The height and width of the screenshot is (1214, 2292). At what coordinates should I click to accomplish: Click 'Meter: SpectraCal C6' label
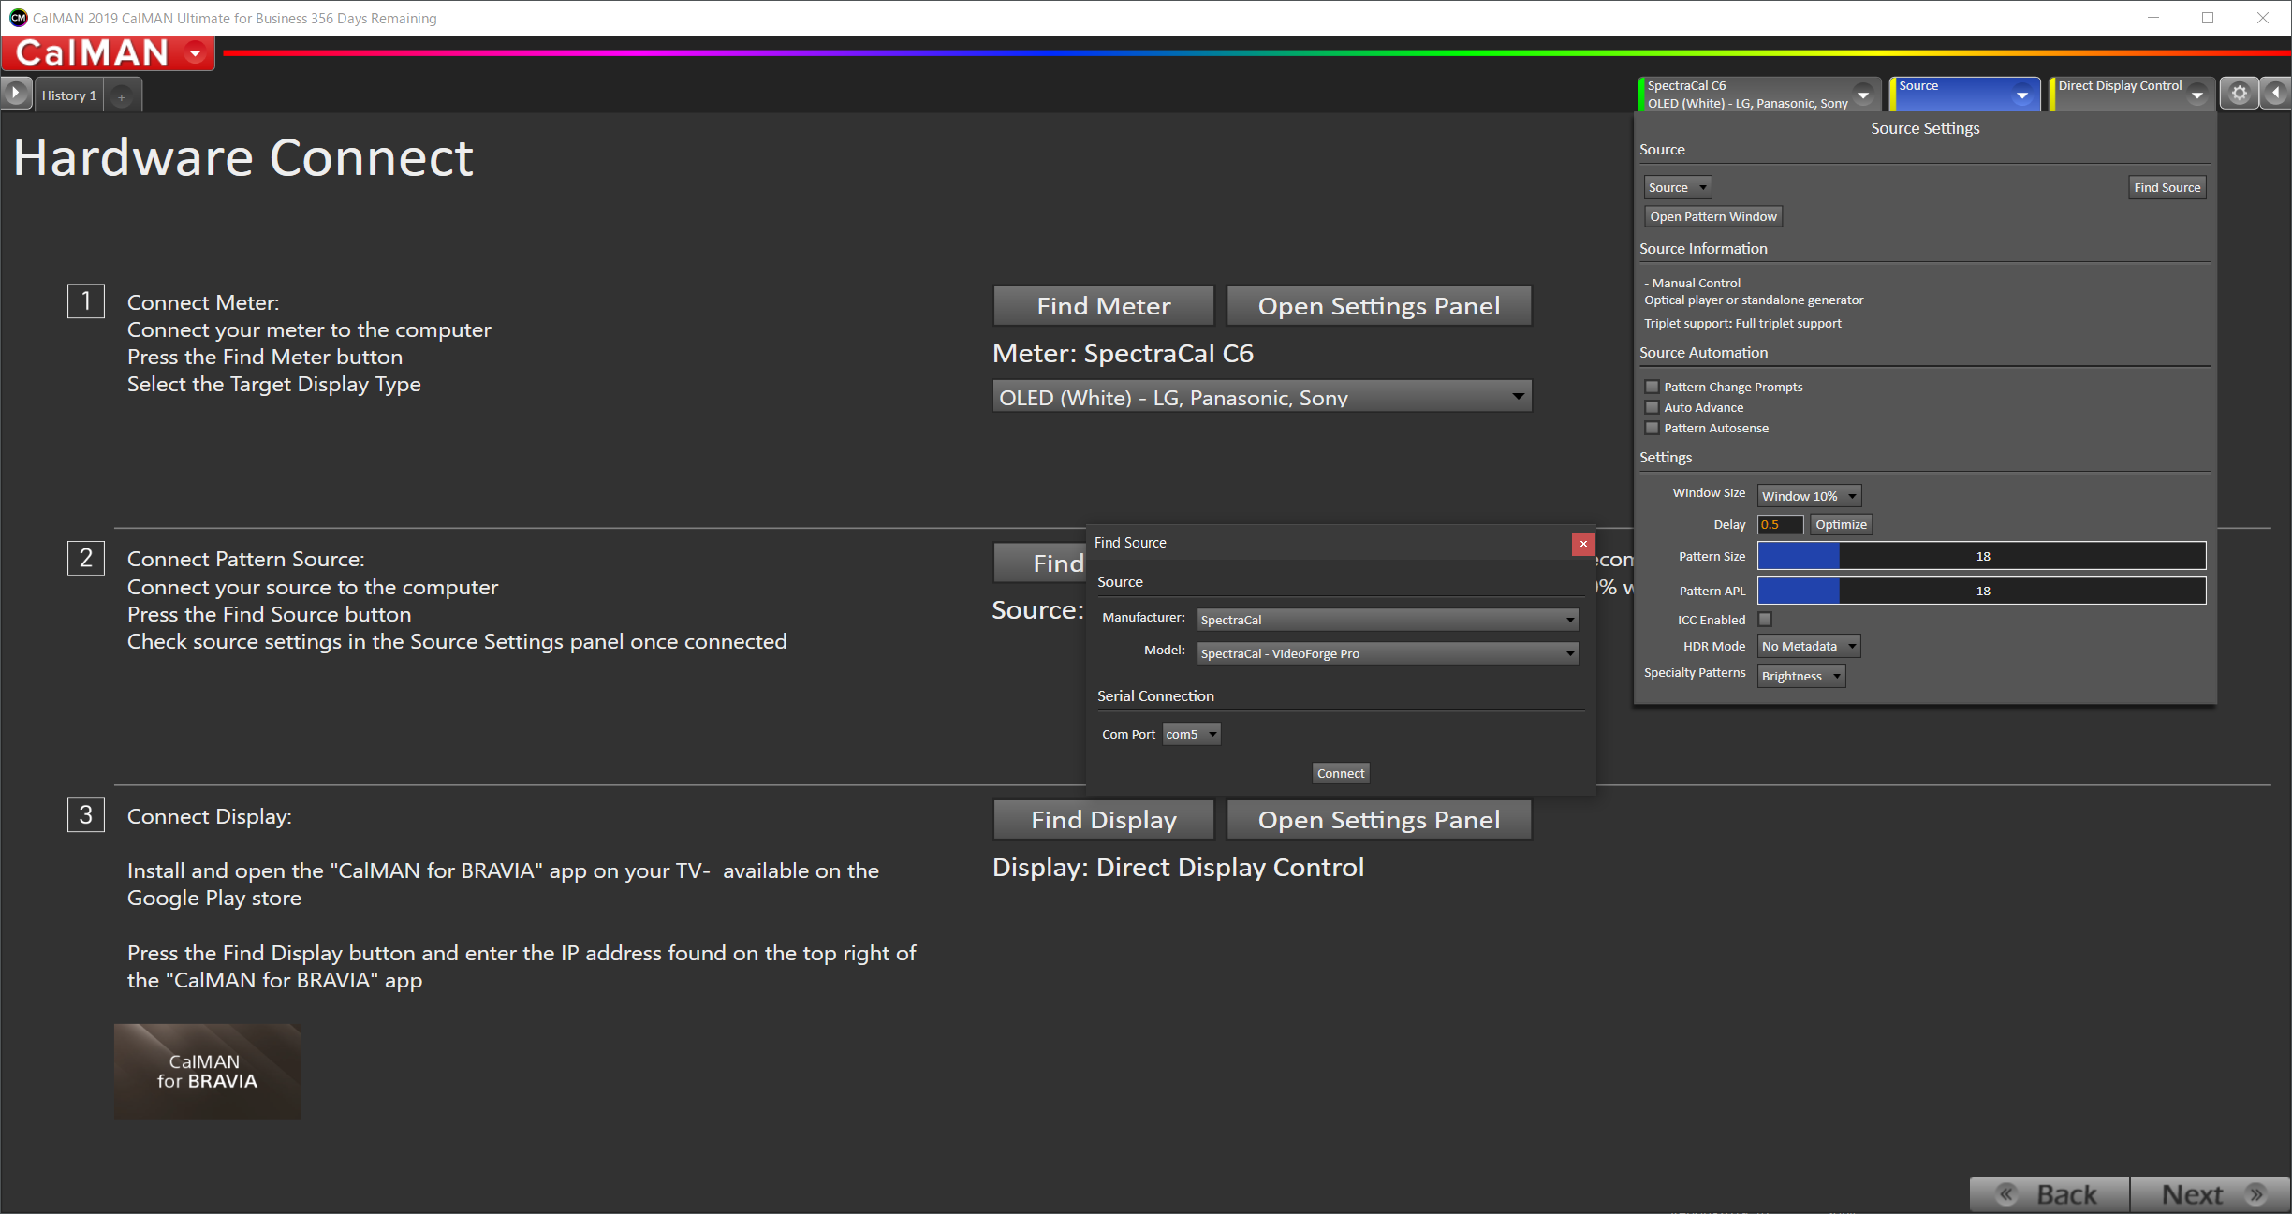(1123, 354)
